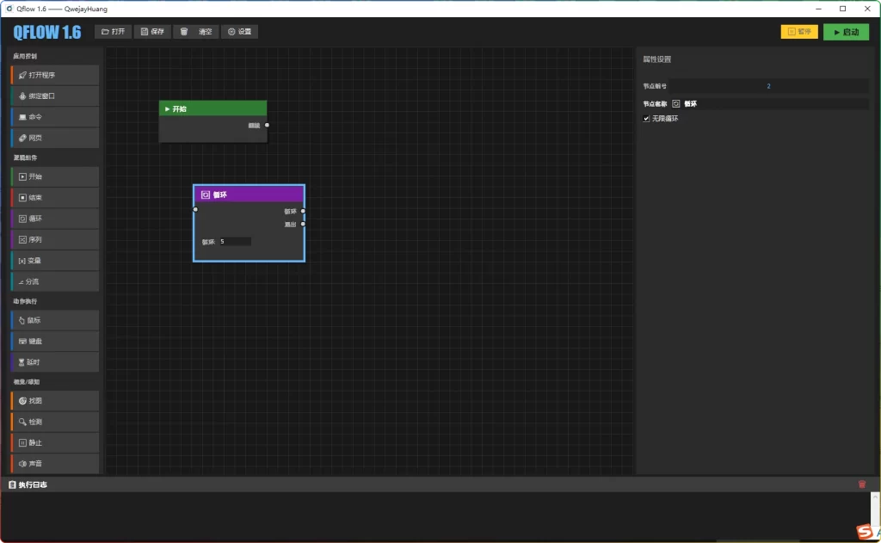Choose the 鼠标 (Mouse) action item
Image resolution: width=881 pixels, height=543 pixels.
point(55,320)
